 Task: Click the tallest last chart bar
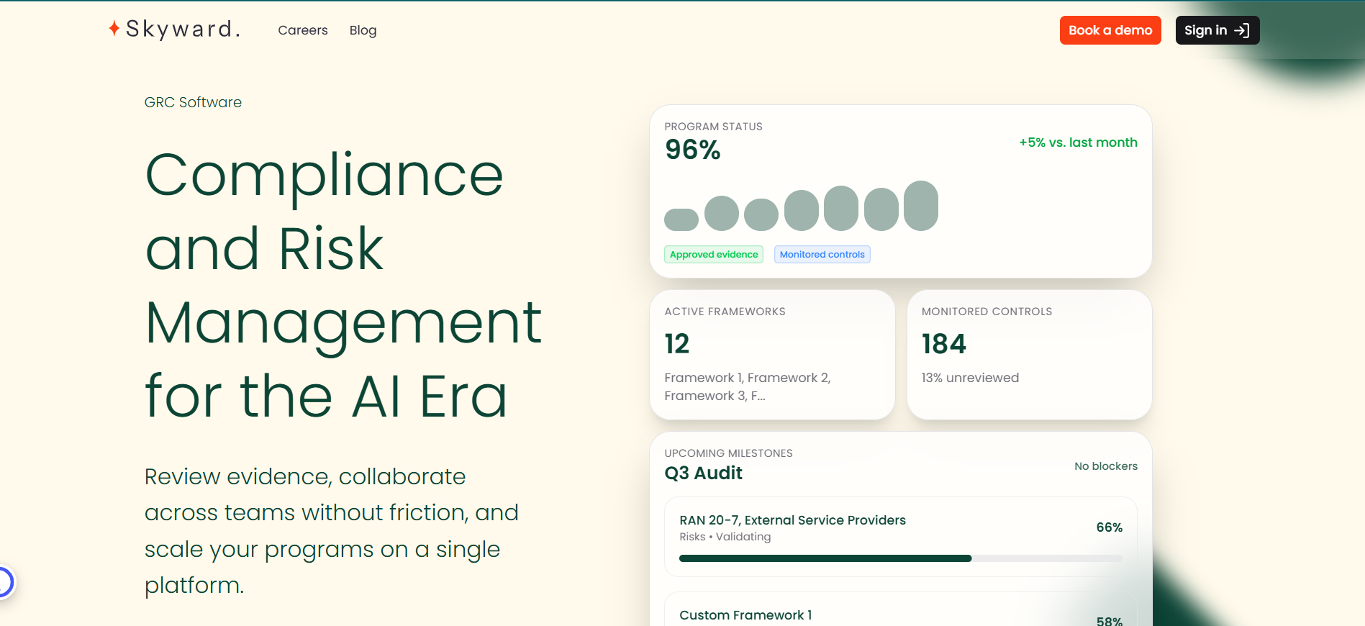point(921,206)
